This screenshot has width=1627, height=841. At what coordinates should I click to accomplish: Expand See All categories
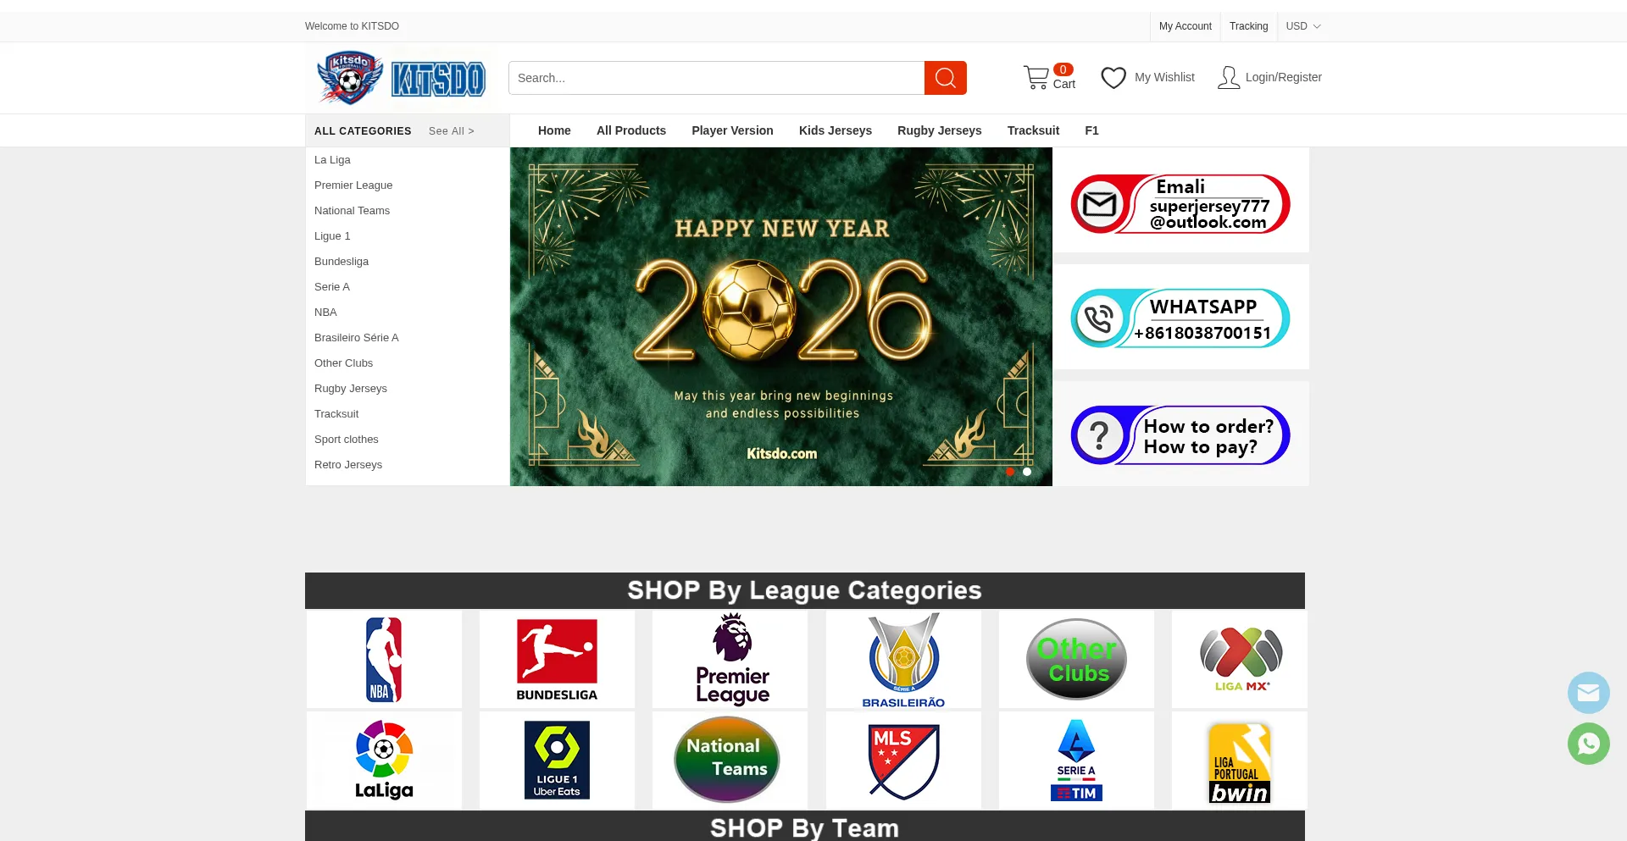click(x=452, y=131)
